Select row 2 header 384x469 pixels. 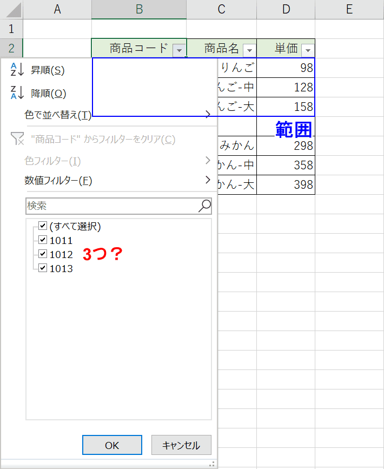tap(11, 48)
